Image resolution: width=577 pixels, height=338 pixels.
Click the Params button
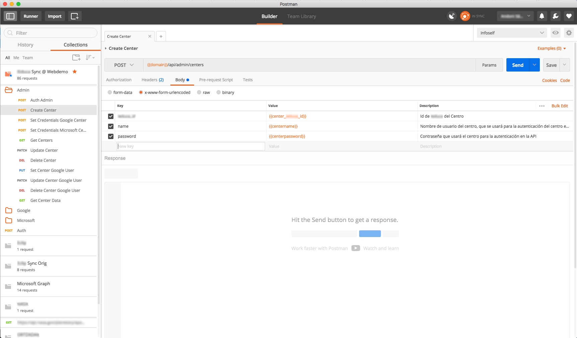489,65
